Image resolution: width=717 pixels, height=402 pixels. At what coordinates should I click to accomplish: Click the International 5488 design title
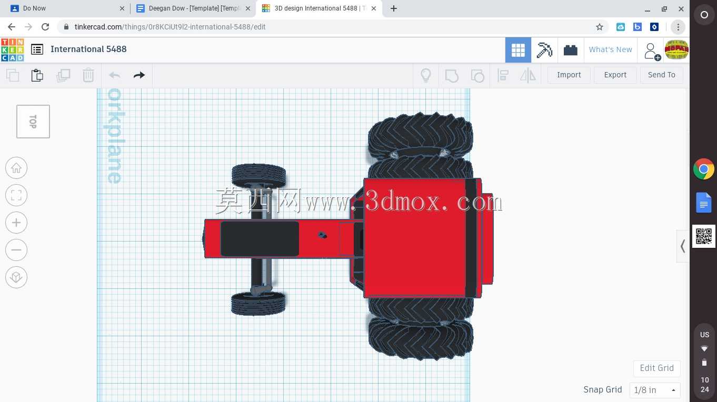click(88, 49)
